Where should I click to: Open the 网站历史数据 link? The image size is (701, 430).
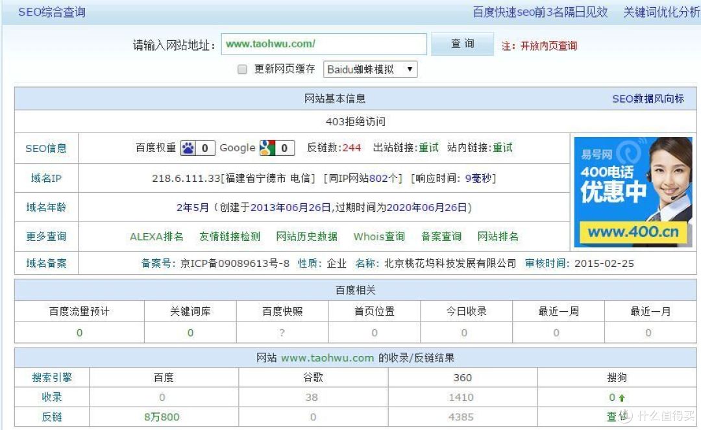click(306, 236)
